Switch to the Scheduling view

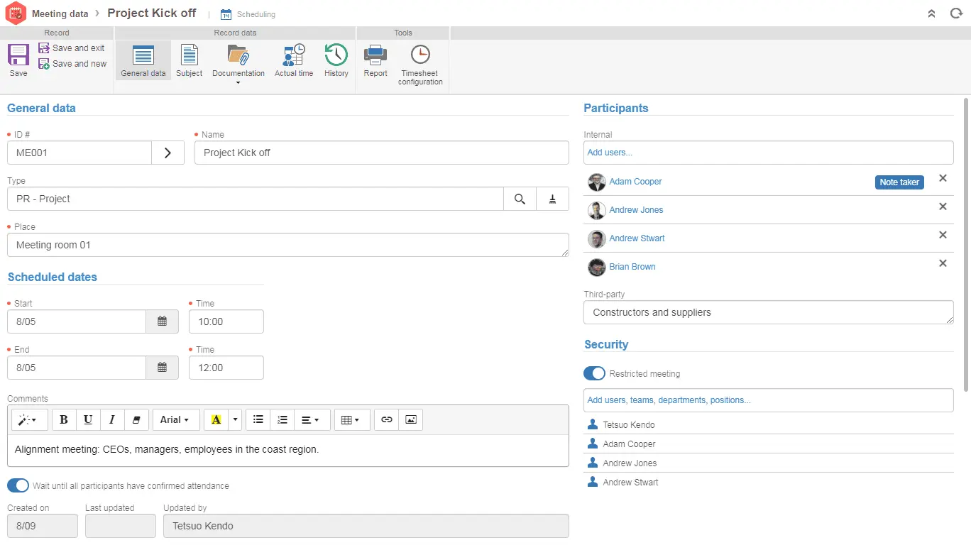[x=248, y=13]
